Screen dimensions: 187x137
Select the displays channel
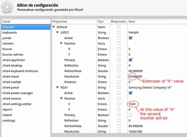tap(26, 27)
